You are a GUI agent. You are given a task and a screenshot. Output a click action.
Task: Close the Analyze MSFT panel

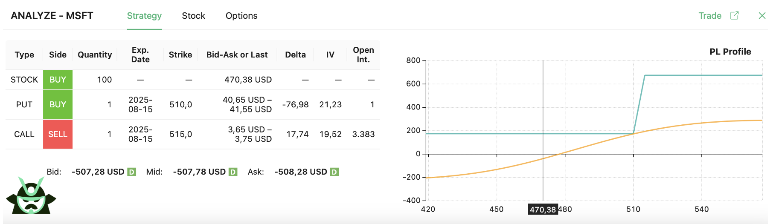(762, 16)
